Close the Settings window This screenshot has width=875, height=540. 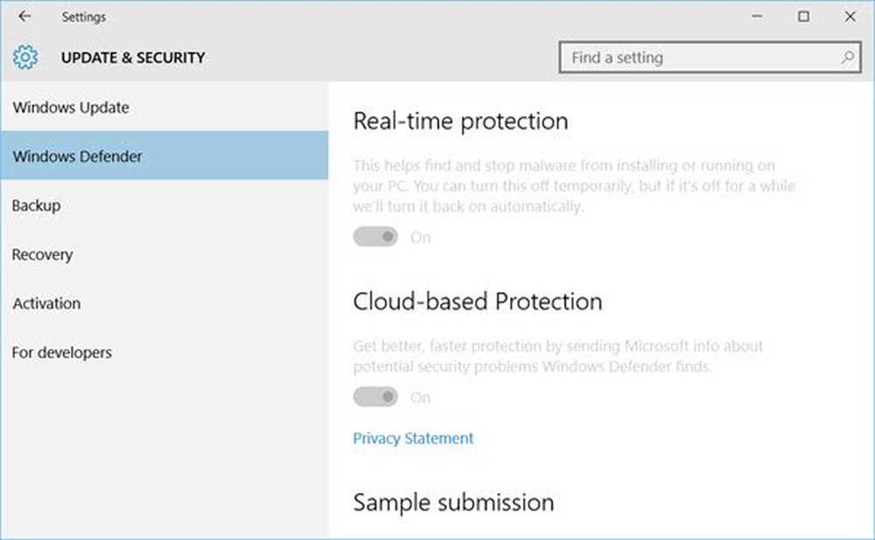(850, 16)
